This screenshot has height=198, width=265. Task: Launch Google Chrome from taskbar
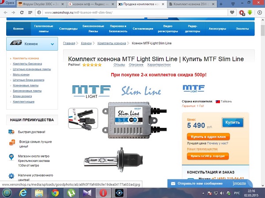[55, 193]
